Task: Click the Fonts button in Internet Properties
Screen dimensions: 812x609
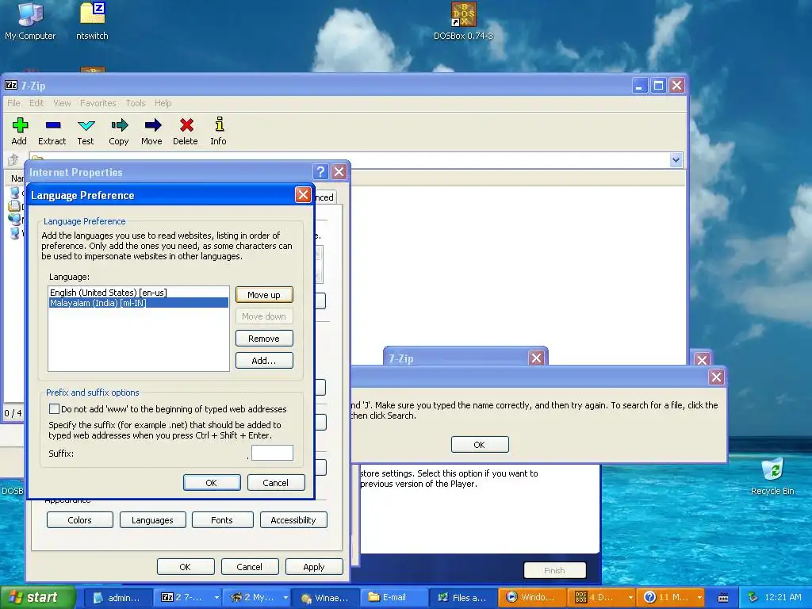Action: point(223,520)
